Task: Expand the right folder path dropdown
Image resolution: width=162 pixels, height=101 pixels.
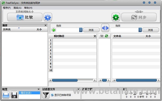Action: [x=140, y=30]
